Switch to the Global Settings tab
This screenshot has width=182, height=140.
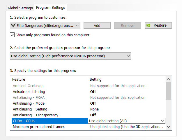click(20, 8)
